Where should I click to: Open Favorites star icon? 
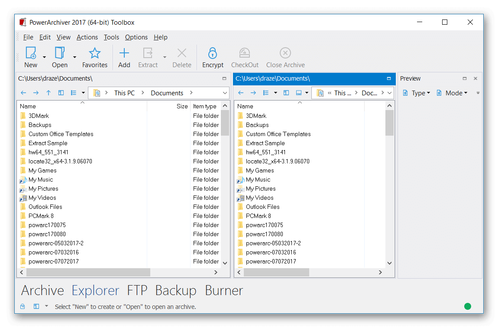94,53
